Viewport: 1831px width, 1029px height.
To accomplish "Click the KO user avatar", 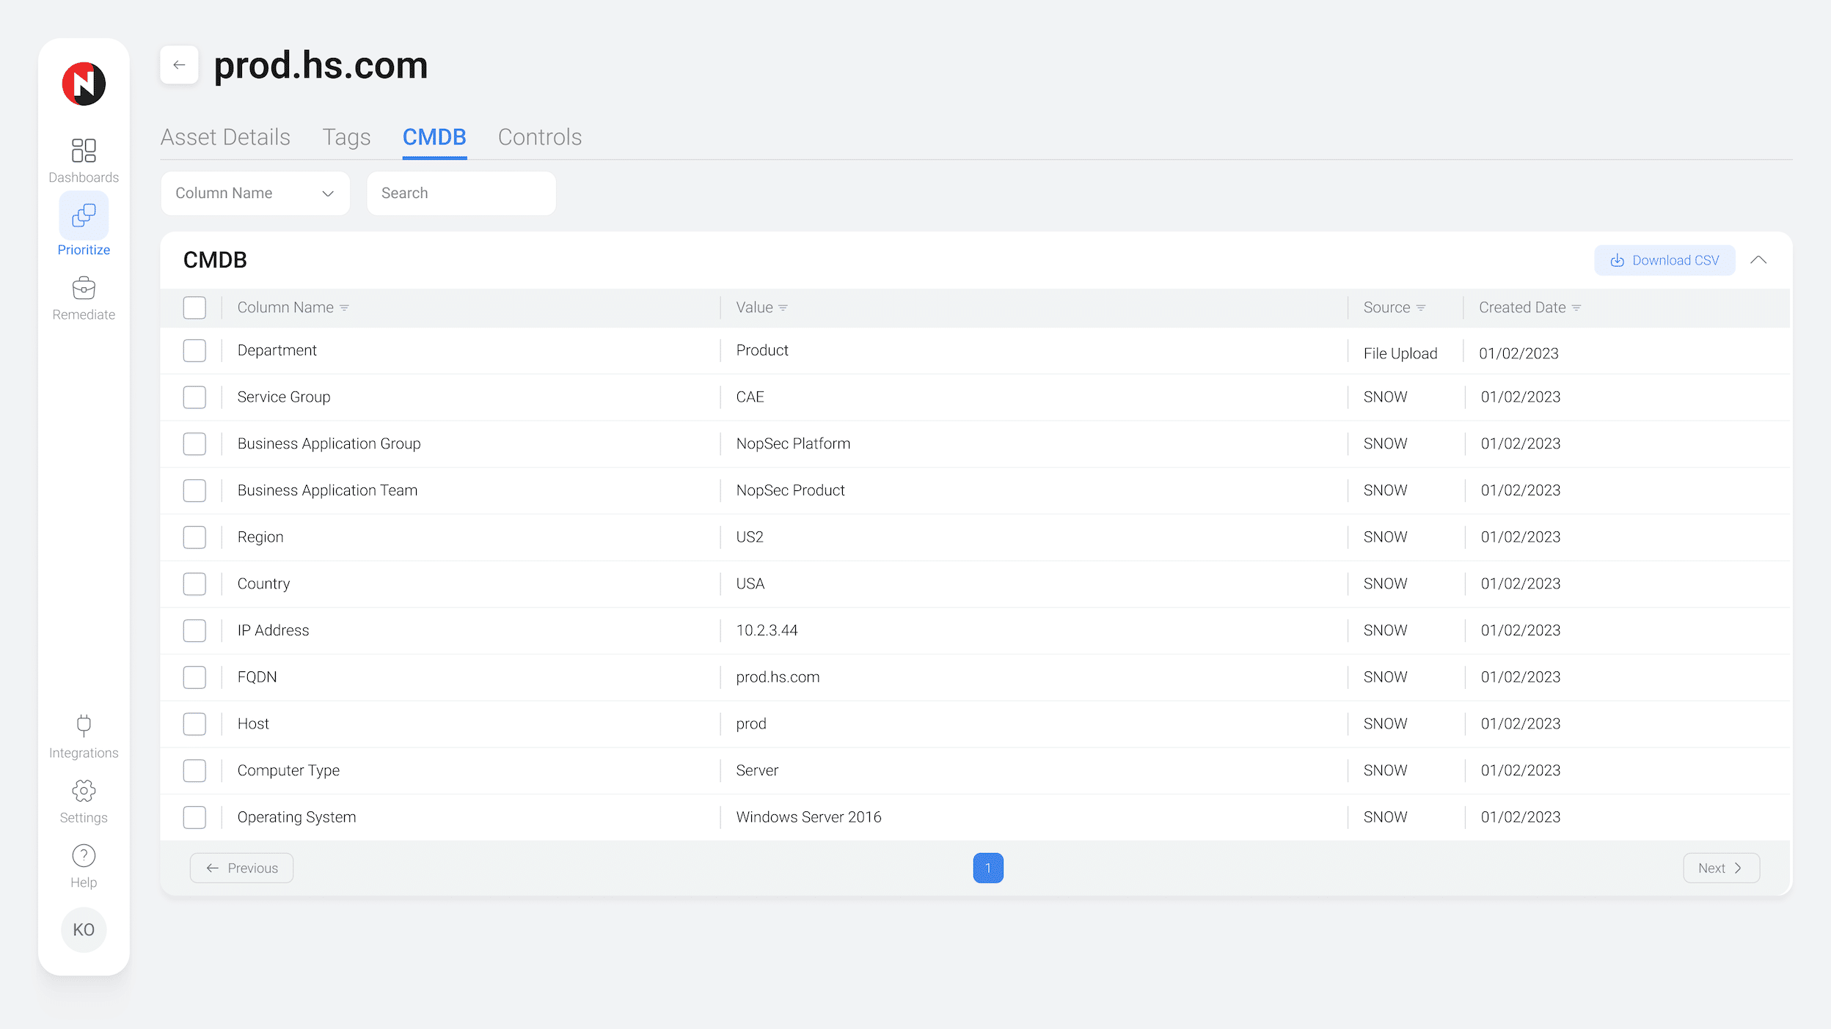I will click(84, 929).
